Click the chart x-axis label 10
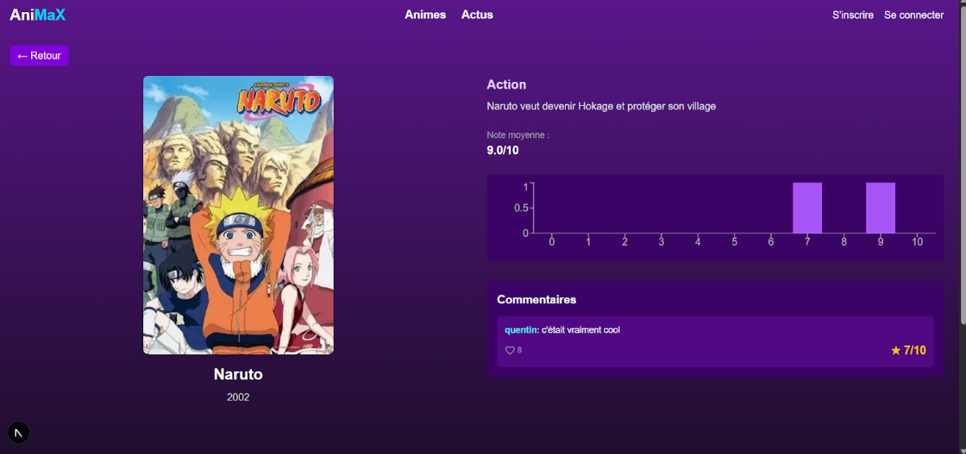This screenshot has height=454, width=966. 918,242
